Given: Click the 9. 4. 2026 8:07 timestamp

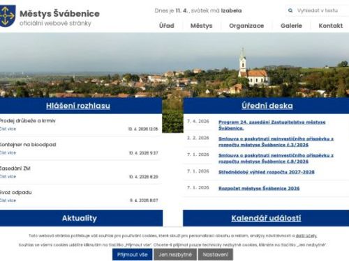Looking at the screenshot, I should pyautogui.click(x=144, y=200).
